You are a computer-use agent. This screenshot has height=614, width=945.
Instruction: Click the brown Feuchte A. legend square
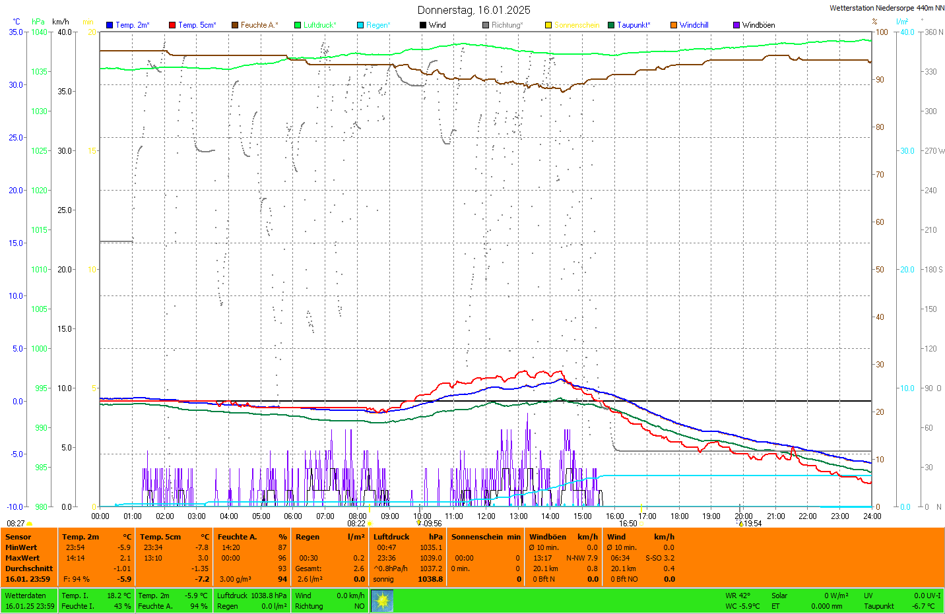pos(235,25)
